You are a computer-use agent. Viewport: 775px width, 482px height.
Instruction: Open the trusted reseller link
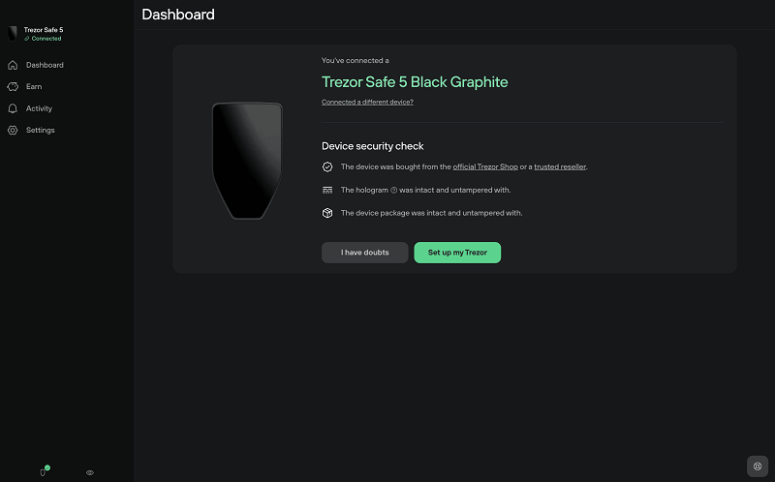(560, 166)
